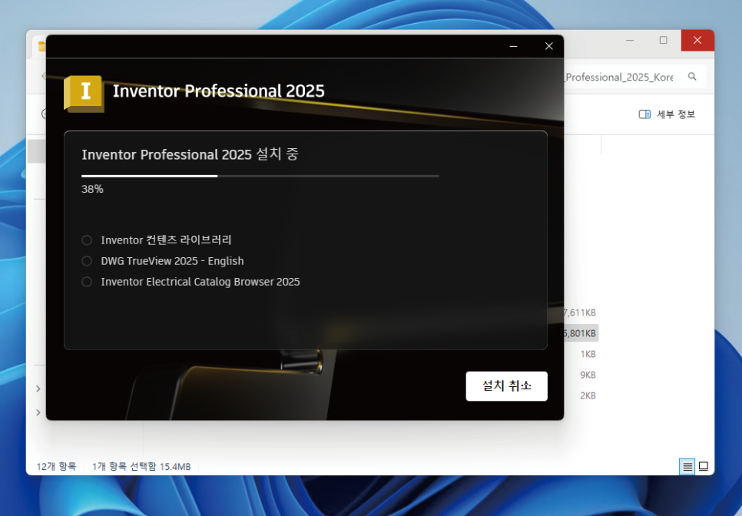The image size is (742, 516).
Task: Click the DWG TrueView 2025 - English label
Action: tap(172, 261)
